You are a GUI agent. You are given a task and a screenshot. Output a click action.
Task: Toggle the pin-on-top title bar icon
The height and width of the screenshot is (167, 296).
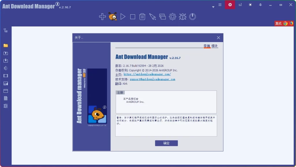(260, 4)
